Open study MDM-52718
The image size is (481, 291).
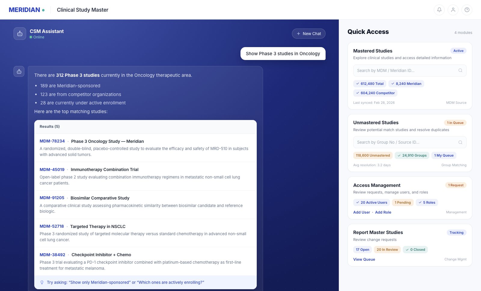click(x=52, y=226)
